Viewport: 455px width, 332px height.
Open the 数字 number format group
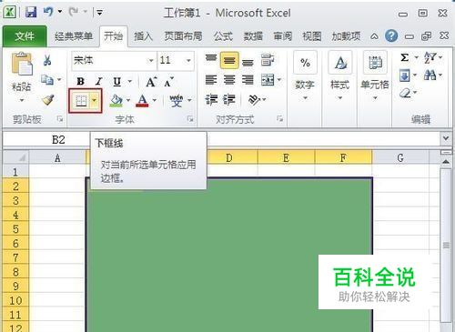click(x=305, y=76)
